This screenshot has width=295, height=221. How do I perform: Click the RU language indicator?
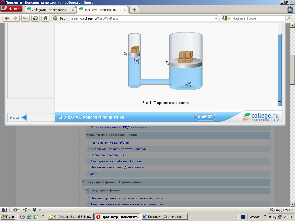click(243, 217)
